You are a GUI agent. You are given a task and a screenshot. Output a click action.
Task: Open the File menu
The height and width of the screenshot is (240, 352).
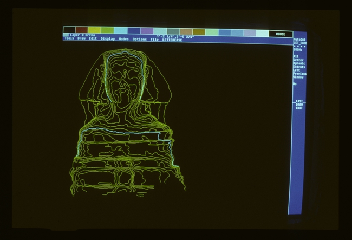pyautogui.click(x=154, y=39)
